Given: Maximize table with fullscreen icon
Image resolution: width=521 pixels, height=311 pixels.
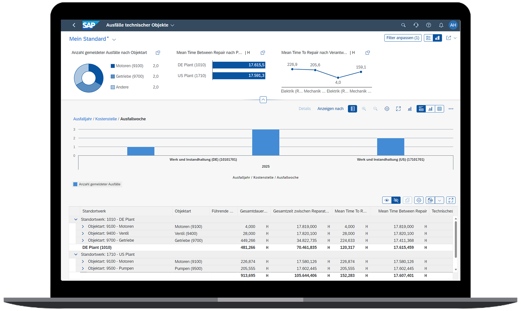Looking at the screenshot, I should [451, 200].
